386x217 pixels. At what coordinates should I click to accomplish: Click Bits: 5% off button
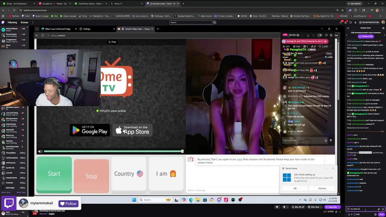pos(298,207)
